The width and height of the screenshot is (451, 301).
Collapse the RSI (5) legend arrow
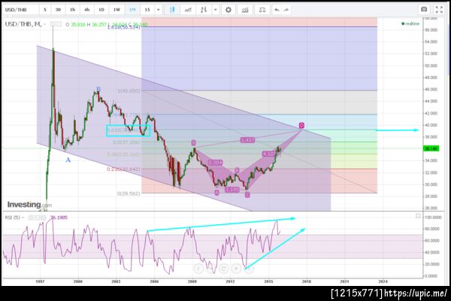tap(23, 217)
